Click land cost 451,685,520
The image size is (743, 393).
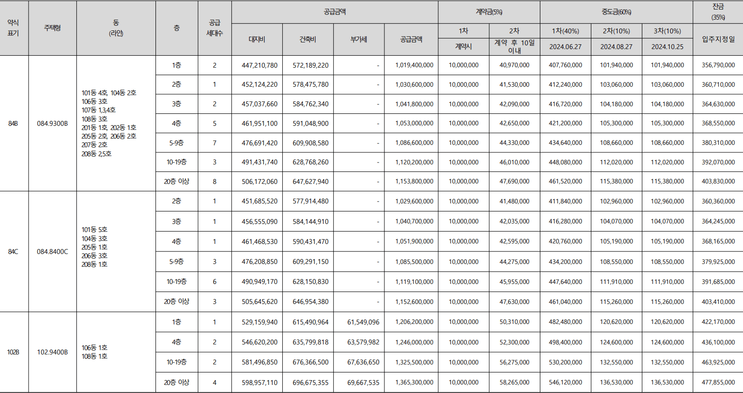[x=259, y=202]
